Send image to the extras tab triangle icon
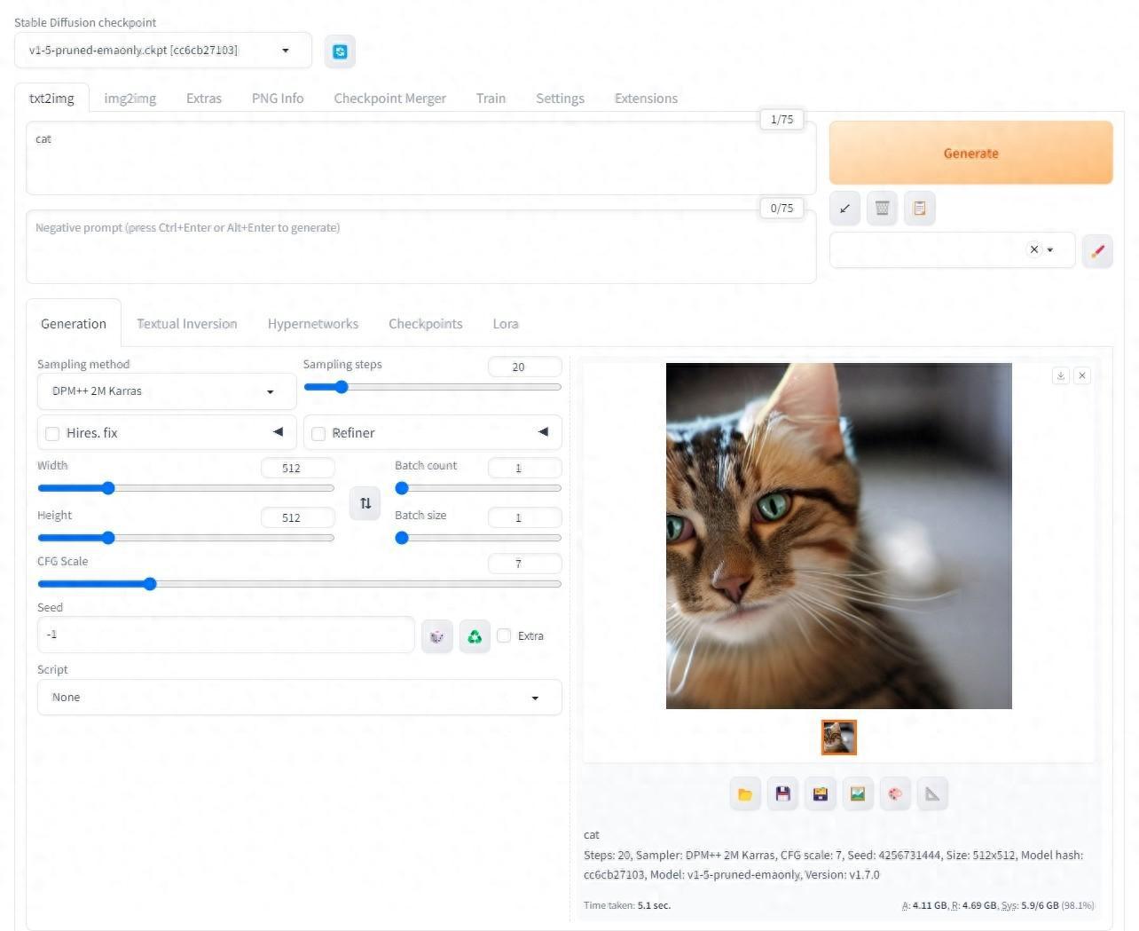This screenshot has height=931, width=1139. 932,794
